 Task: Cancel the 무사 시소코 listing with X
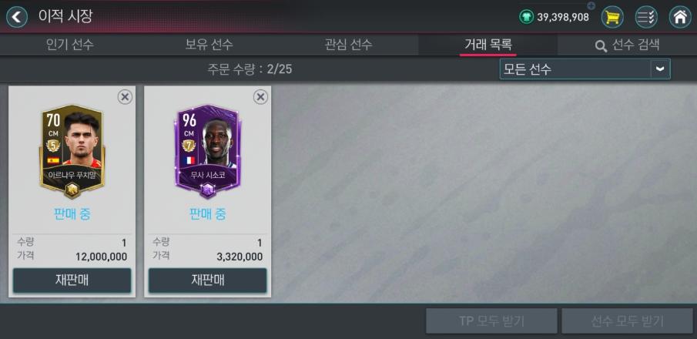(260, 97)
